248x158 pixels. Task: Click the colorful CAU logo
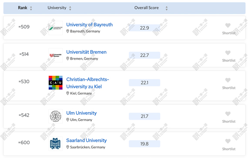coord(56,83)
